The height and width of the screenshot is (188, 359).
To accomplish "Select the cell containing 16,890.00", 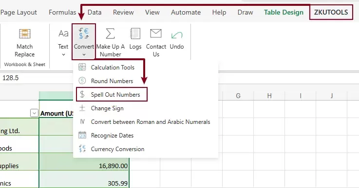I will point(84,161).
